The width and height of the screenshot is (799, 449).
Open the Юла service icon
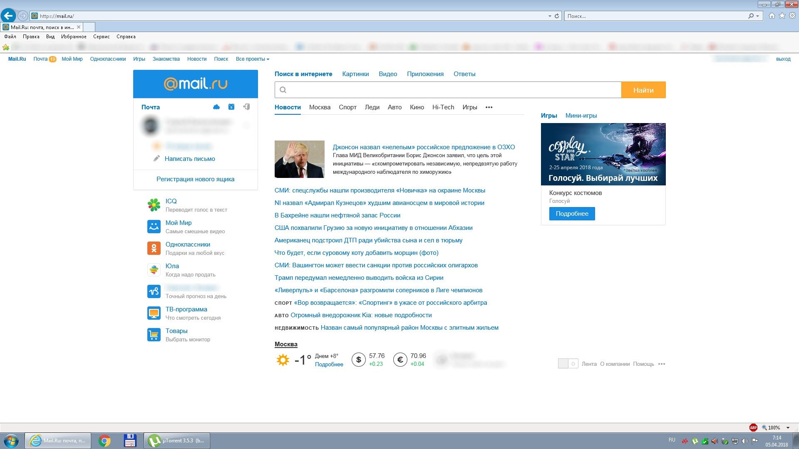(154, 270)
